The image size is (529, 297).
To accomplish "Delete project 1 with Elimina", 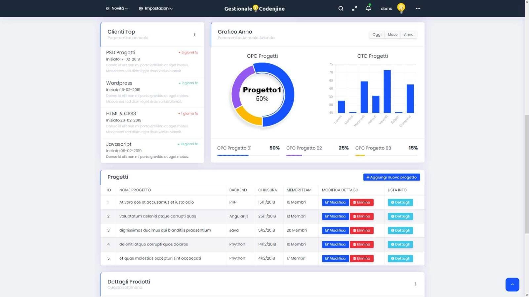I will pos(362,202).
